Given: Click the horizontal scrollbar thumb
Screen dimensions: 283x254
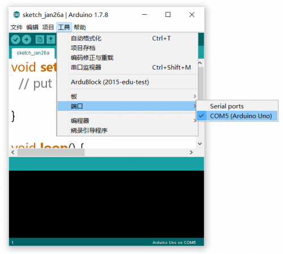Looking at the screenshot, I should (x=51, y=152).
